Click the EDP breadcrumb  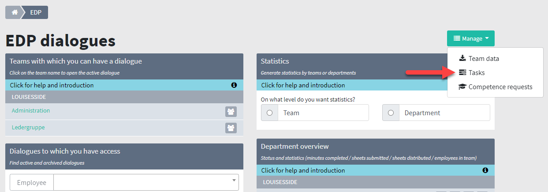36,12
